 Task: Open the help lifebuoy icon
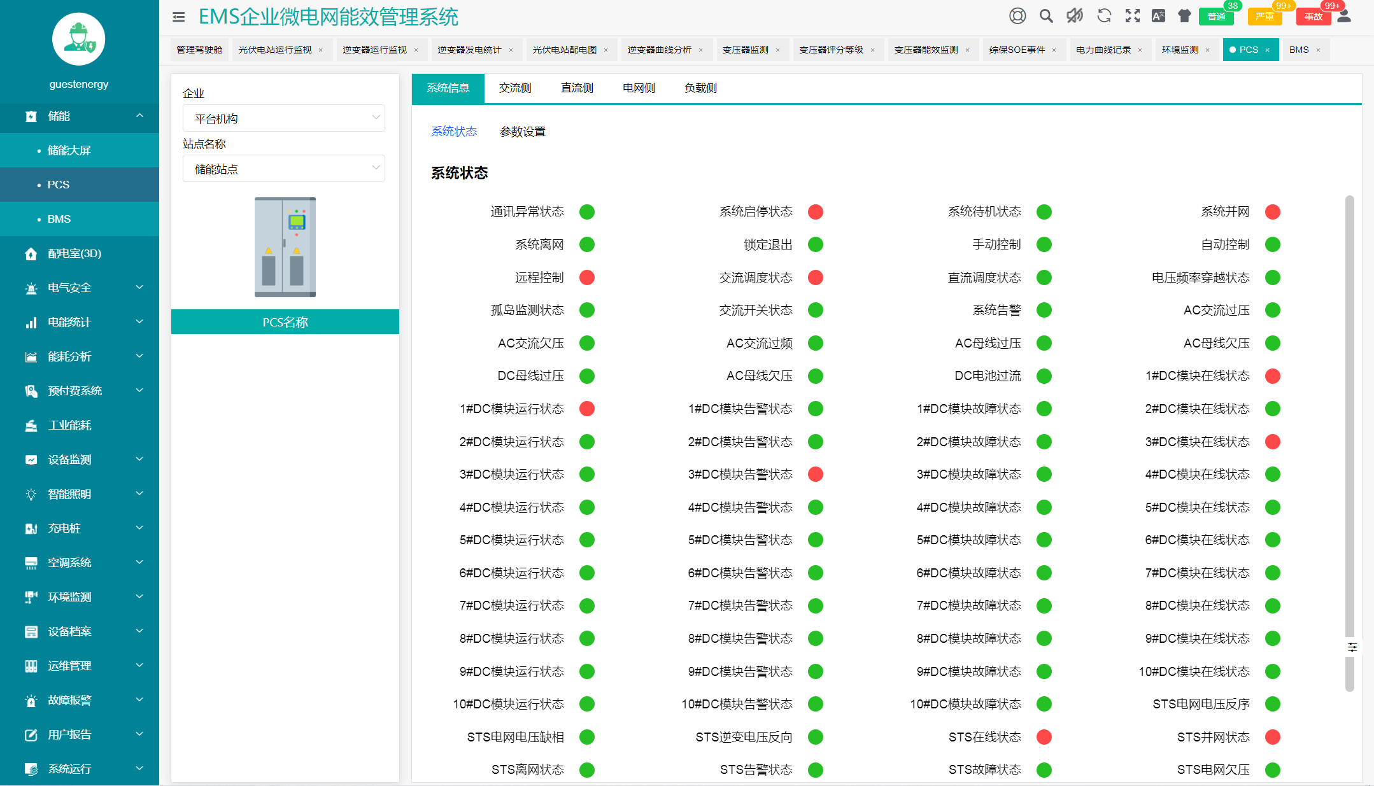(1017, 16)
